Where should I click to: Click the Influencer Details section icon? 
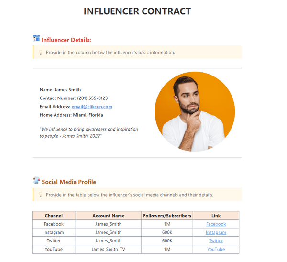(x=36, y=39)
